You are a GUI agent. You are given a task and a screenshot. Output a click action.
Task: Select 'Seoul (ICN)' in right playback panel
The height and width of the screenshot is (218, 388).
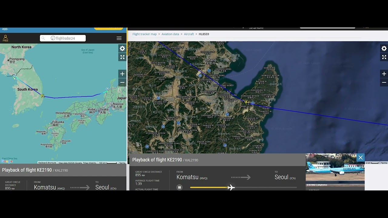[x=285, y=177]
